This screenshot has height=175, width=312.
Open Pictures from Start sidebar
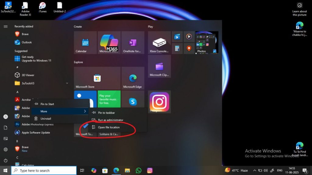click(5, 139)
